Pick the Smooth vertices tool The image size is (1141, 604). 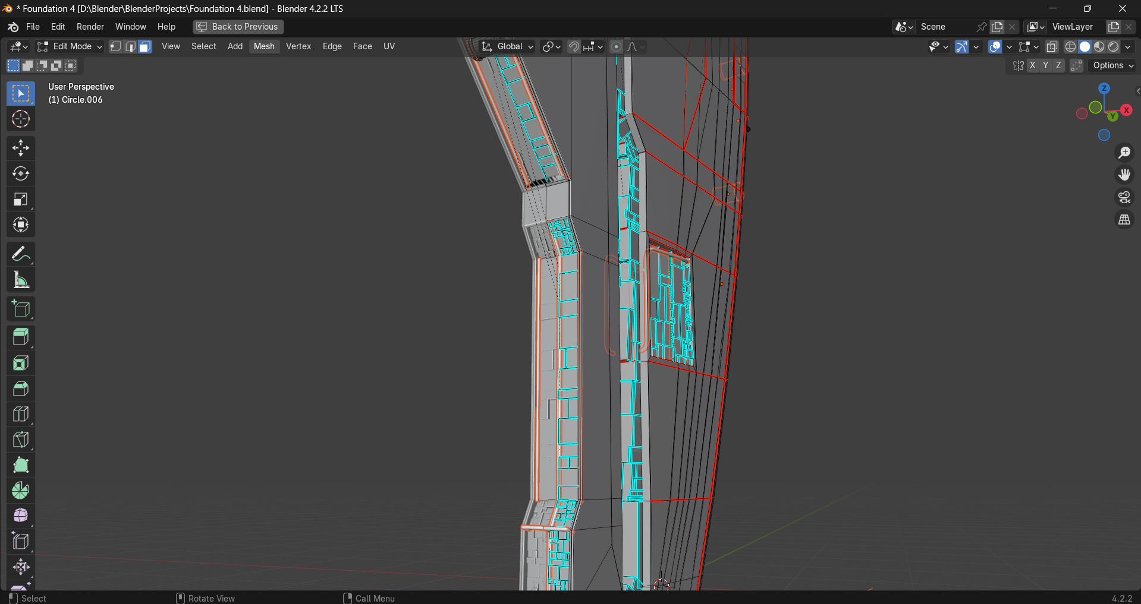[21, 516]
